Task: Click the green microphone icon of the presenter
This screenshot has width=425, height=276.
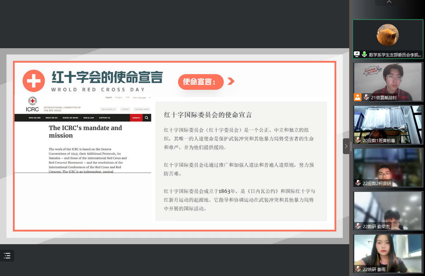Action: 364,54
